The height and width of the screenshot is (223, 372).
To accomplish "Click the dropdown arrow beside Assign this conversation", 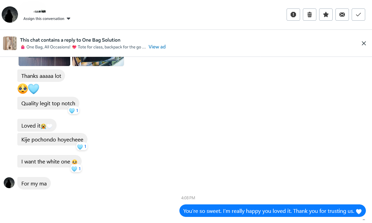I will pos(68,19).
